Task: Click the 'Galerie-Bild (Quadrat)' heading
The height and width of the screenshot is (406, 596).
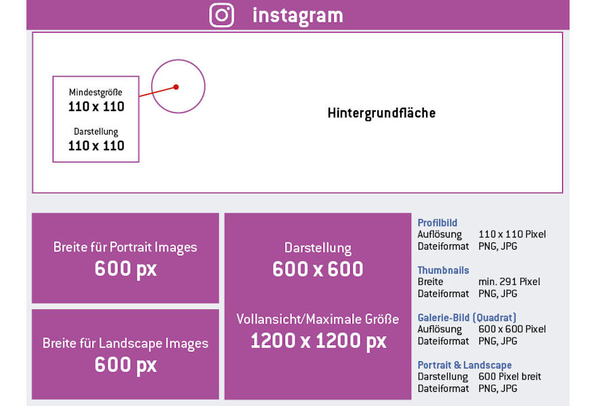Action: pos(467,317)
